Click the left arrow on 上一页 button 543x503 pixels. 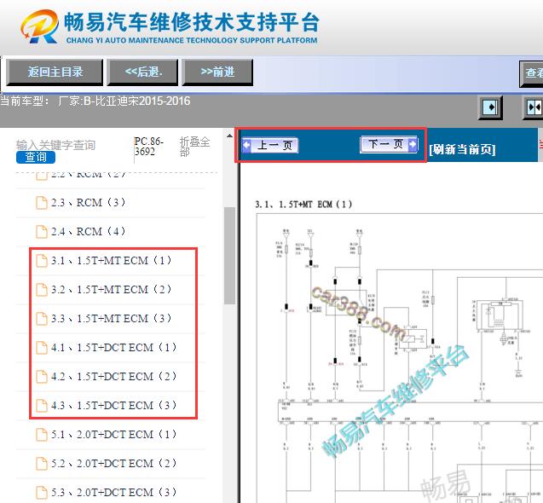(x=246, y=145)
